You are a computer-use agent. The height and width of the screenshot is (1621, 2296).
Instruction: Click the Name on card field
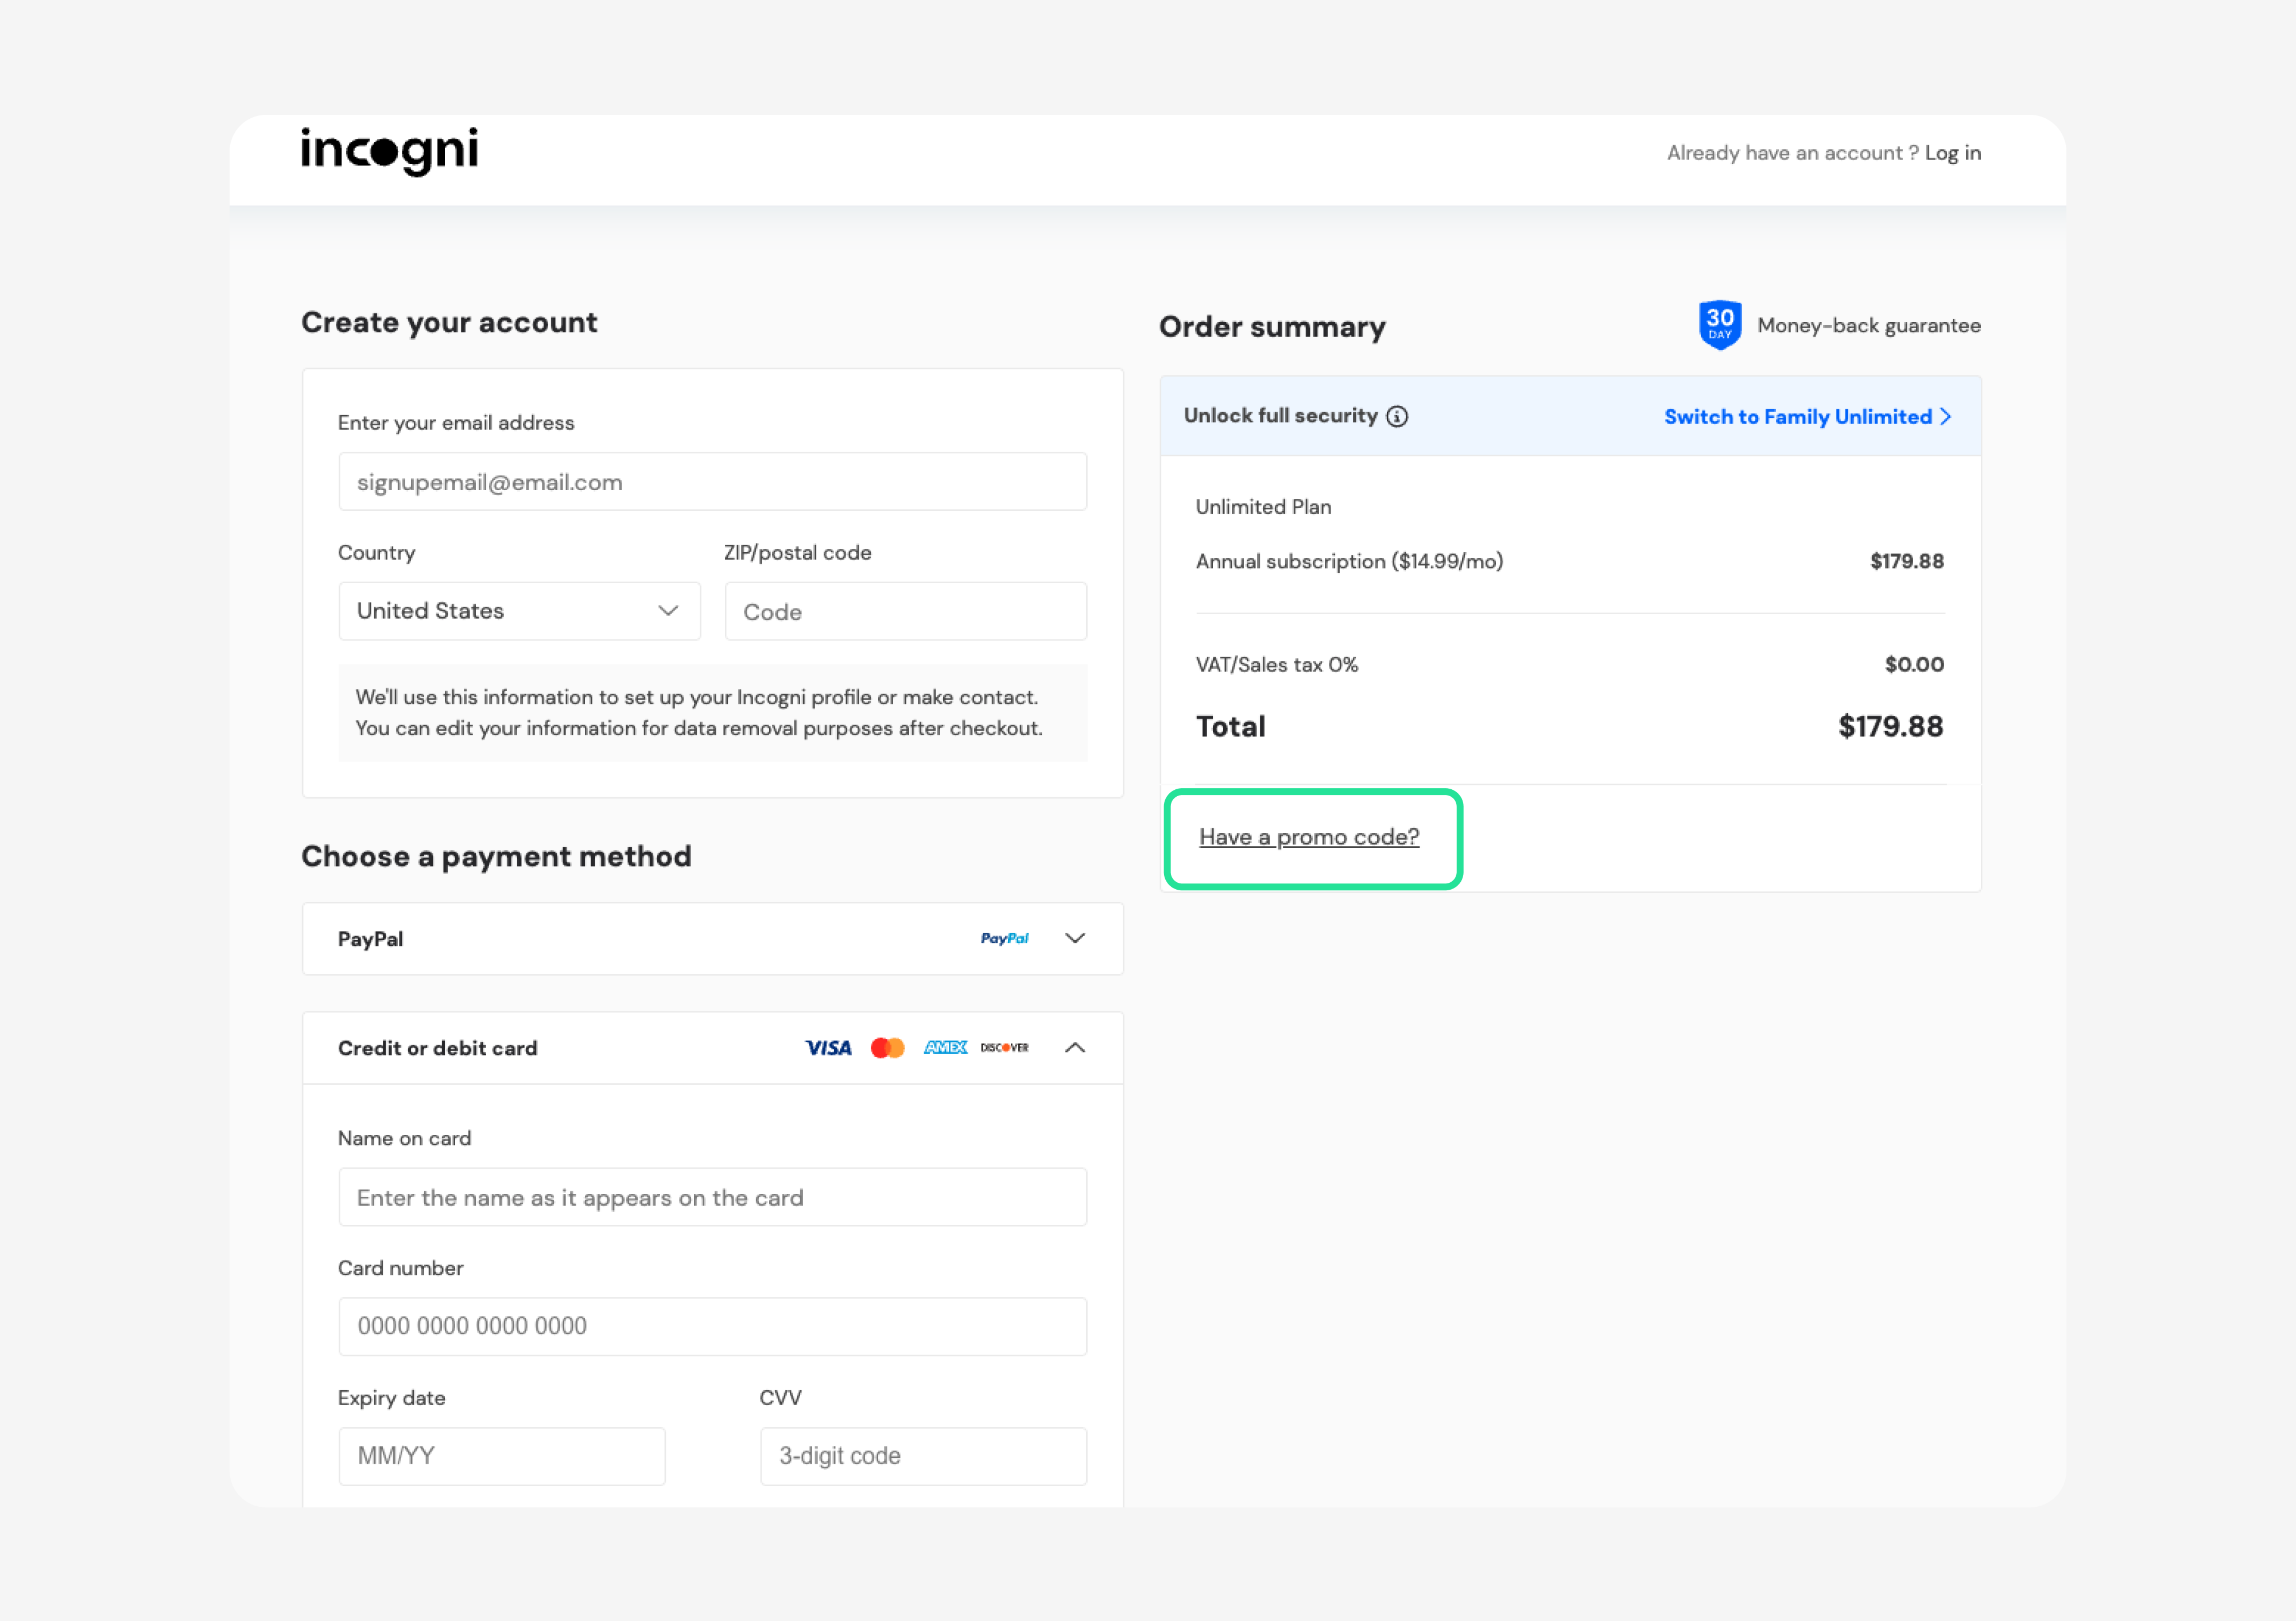pos(712,1197)
